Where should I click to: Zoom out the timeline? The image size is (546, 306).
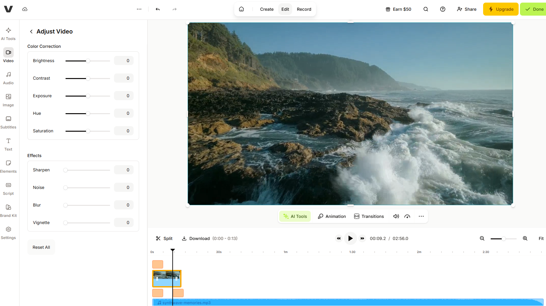482,238
